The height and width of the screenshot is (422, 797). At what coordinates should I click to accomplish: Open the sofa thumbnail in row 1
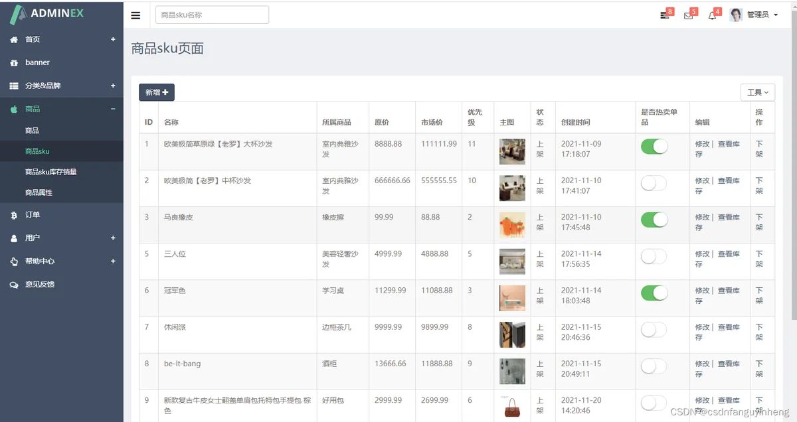pyautogui.click(x=512, y=151)
